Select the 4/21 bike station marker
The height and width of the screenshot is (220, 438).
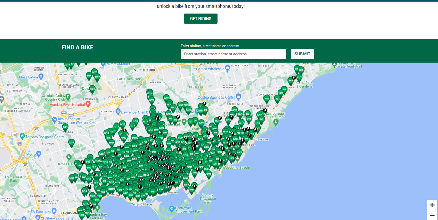(65, 127)
